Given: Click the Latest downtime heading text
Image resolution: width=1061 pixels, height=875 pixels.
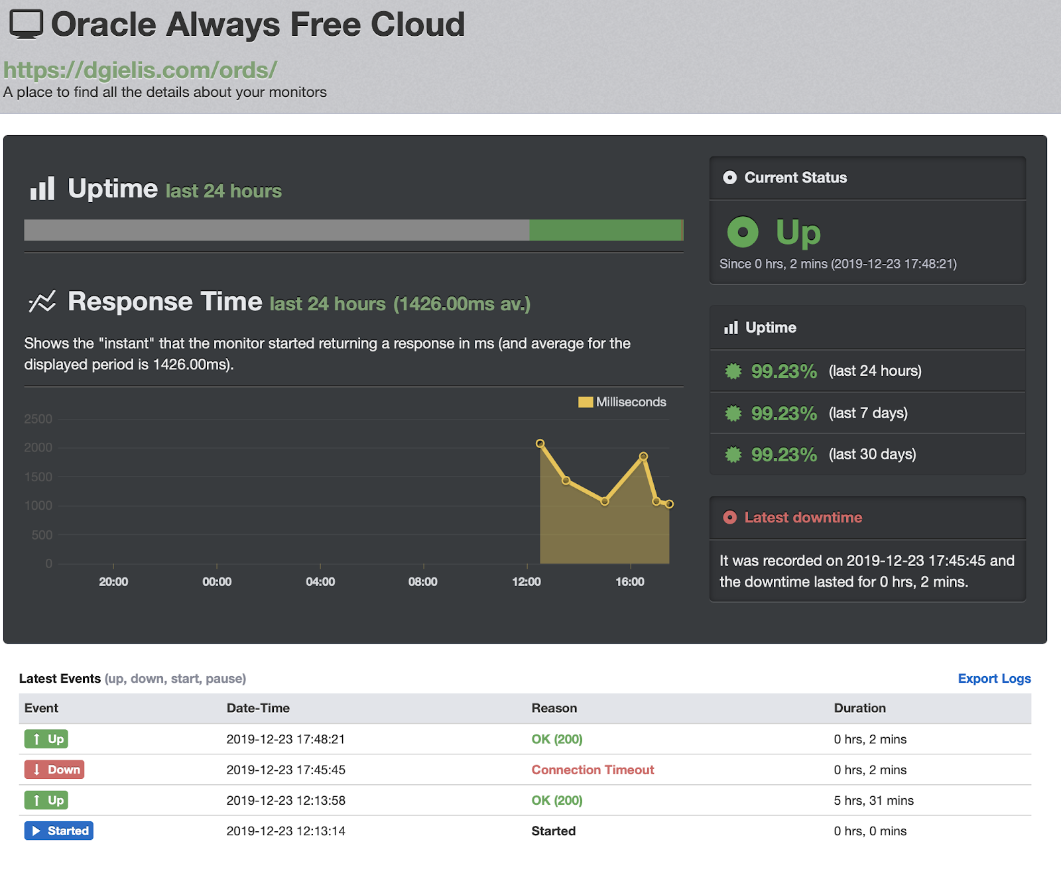Looking at the screenshot, I should 803,518.
